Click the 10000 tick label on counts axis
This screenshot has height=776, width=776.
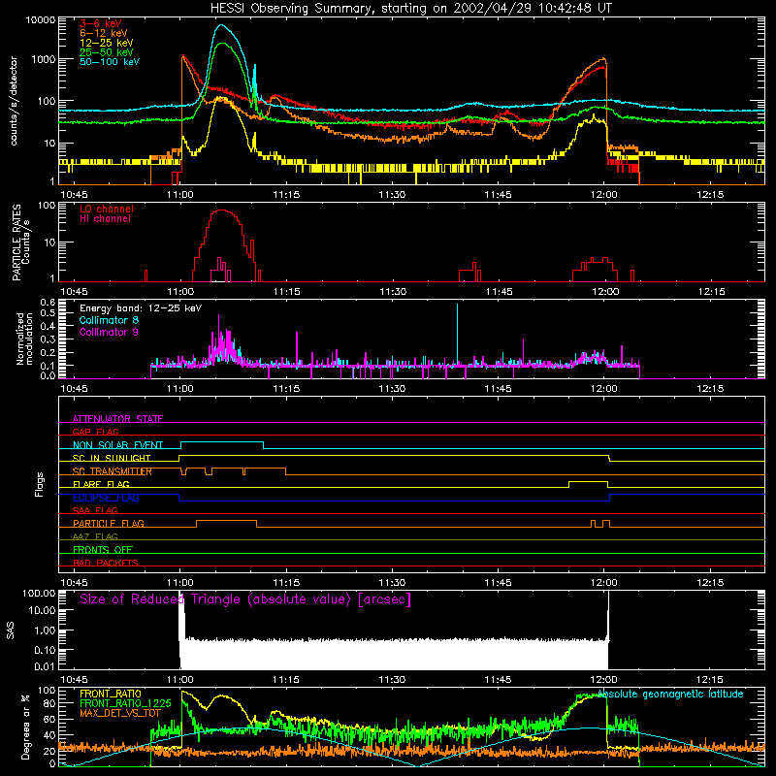click(40, 19)
